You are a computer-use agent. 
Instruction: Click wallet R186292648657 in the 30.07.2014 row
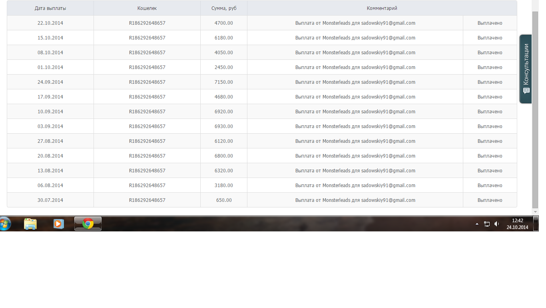(147, 200)
